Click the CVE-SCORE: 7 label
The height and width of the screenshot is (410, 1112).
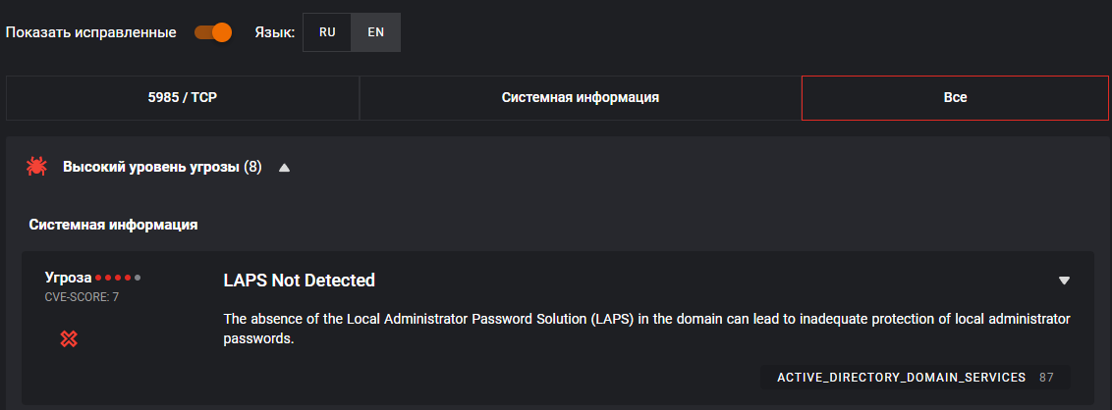[x=82, y=296]
